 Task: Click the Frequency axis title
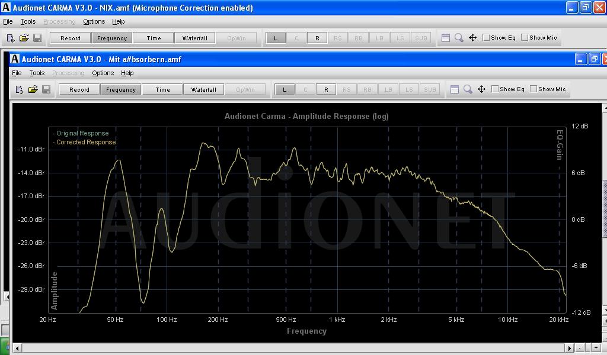(x=306, y=331)
